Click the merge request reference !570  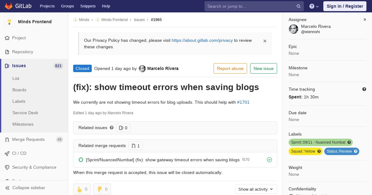[x=246, y=160]
